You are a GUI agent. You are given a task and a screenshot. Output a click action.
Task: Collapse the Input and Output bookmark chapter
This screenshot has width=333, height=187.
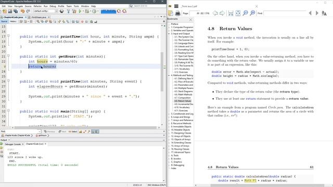click(x=169, y=34)
